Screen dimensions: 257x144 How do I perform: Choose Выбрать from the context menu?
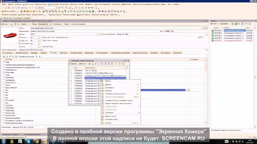[120, 81]
